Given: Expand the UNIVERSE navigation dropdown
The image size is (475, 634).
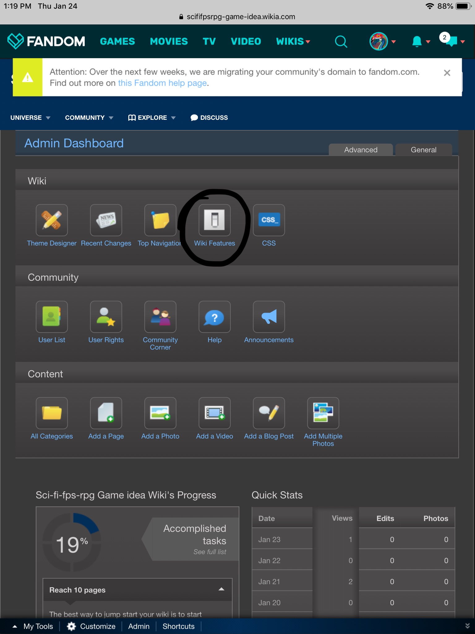Looking at the screenshot, I should click(x=30, y=118).
